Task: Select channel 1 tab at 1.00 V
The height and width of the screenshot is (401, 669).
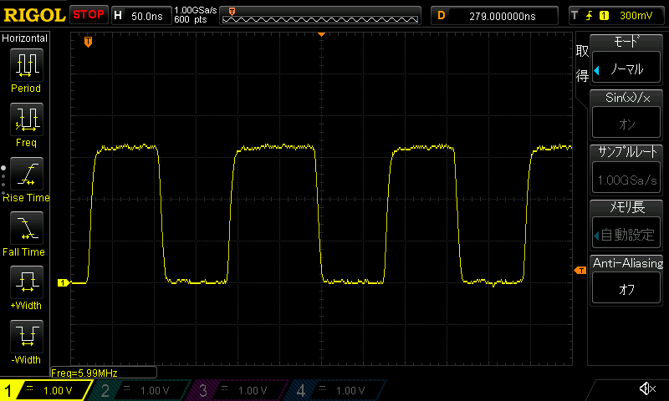Action: point(46,390)
